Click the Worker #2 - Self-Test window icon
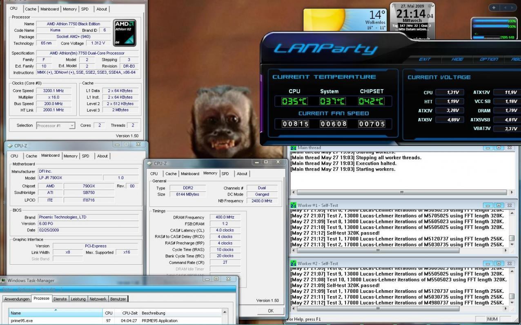Image resolution: width=521 pixels, height=325 pixels. pos(293,263)
